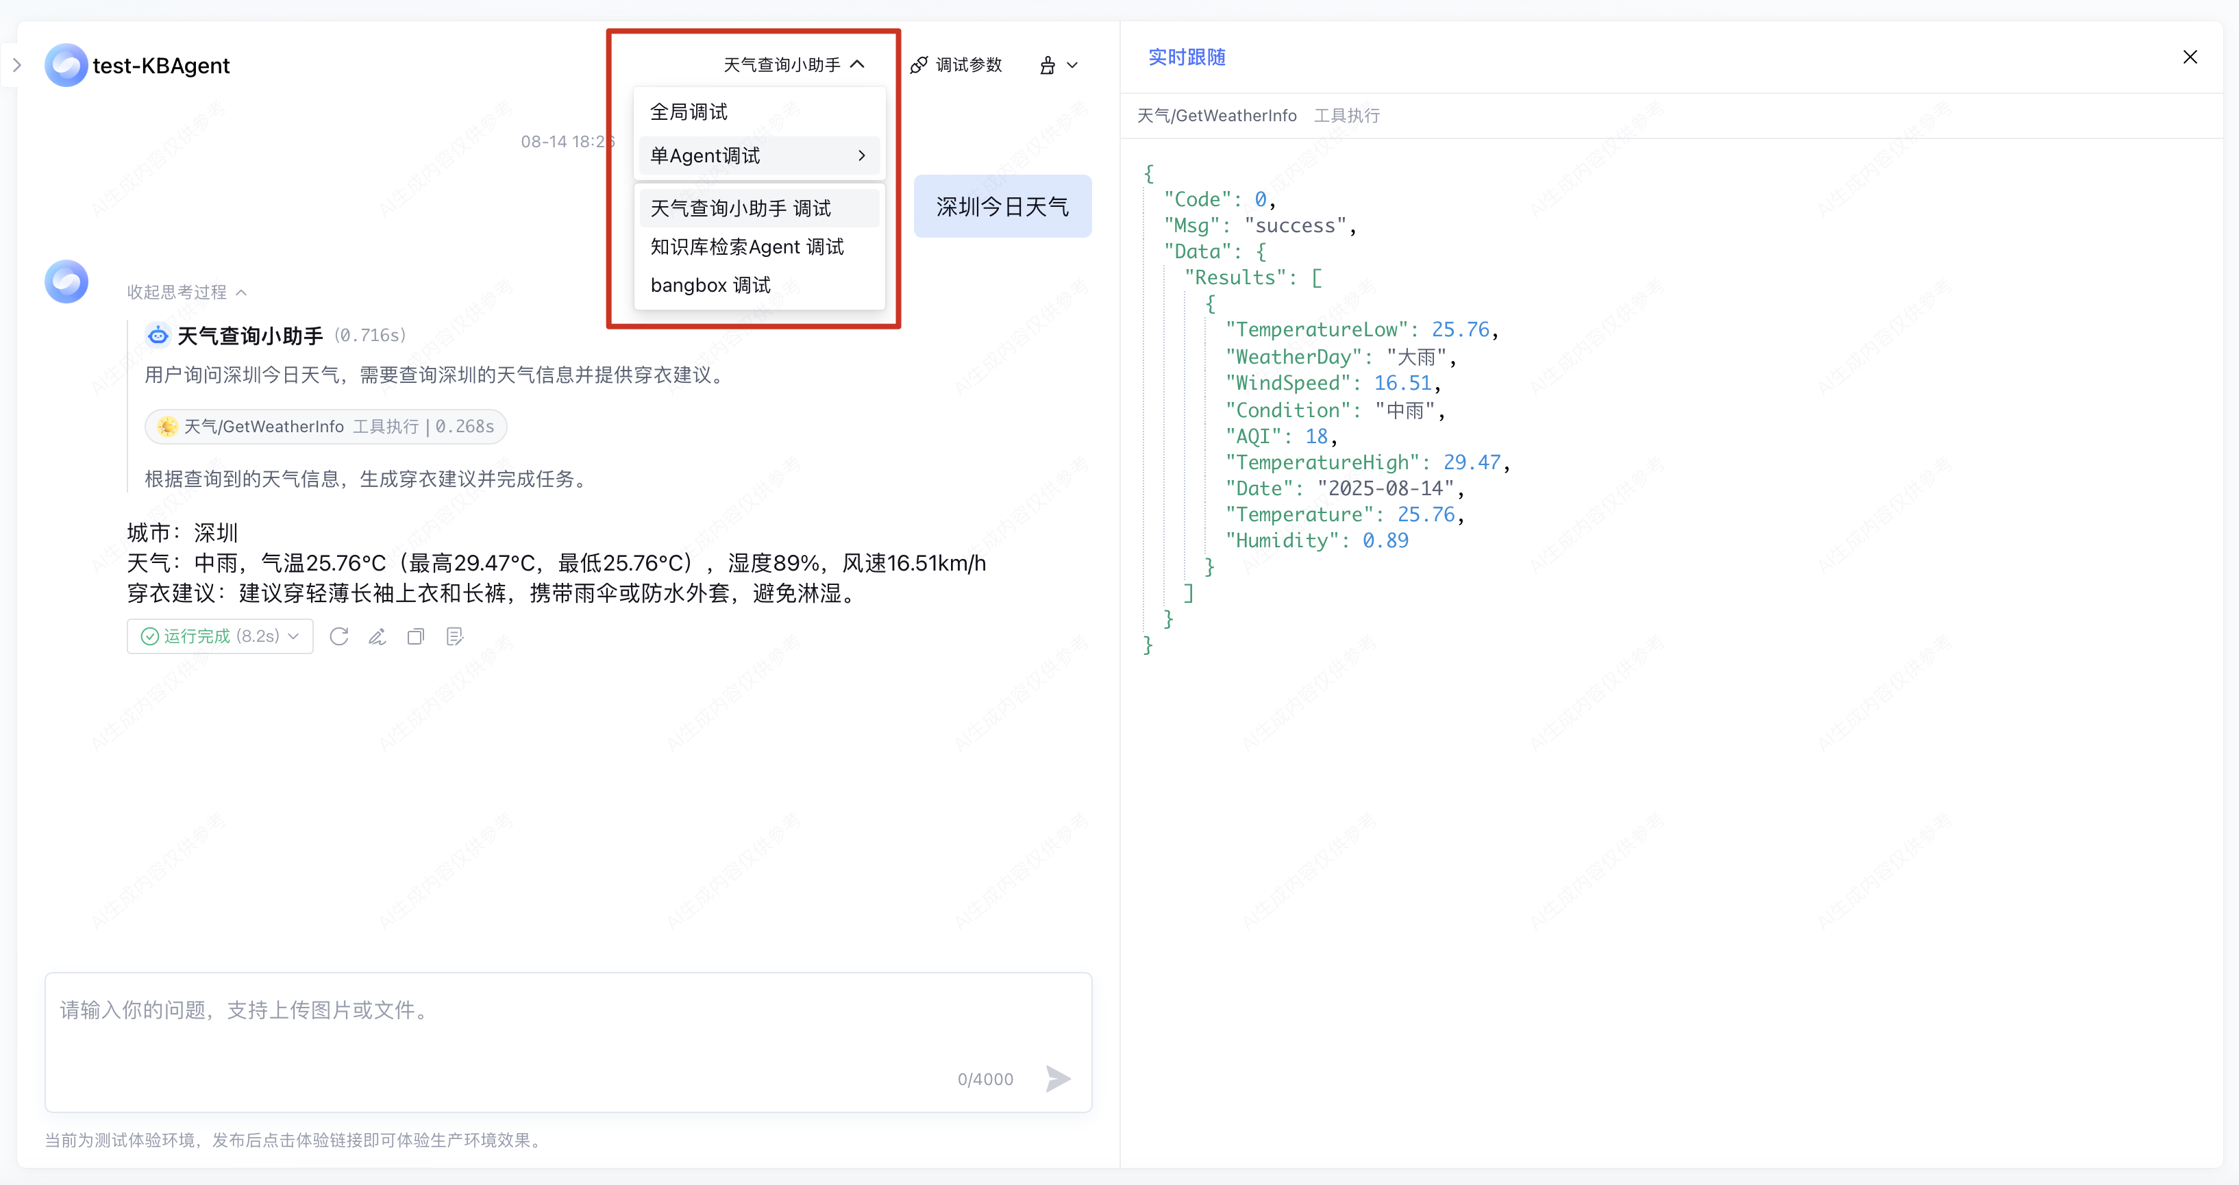Close the real-time tracking panel

click(2190, 58)
